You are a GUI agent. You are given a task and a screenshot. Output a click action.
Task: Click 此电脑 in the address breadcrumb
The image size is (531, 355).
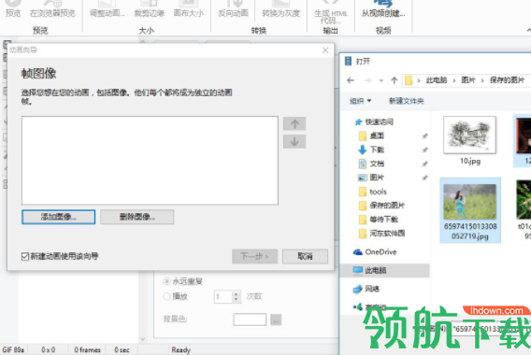437,80
